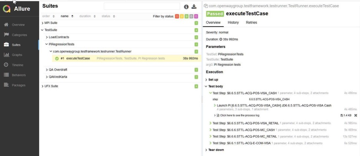Toggle the purple unknown status filter
This screenshot has height=156, width=360.
[x=196, y=16]
